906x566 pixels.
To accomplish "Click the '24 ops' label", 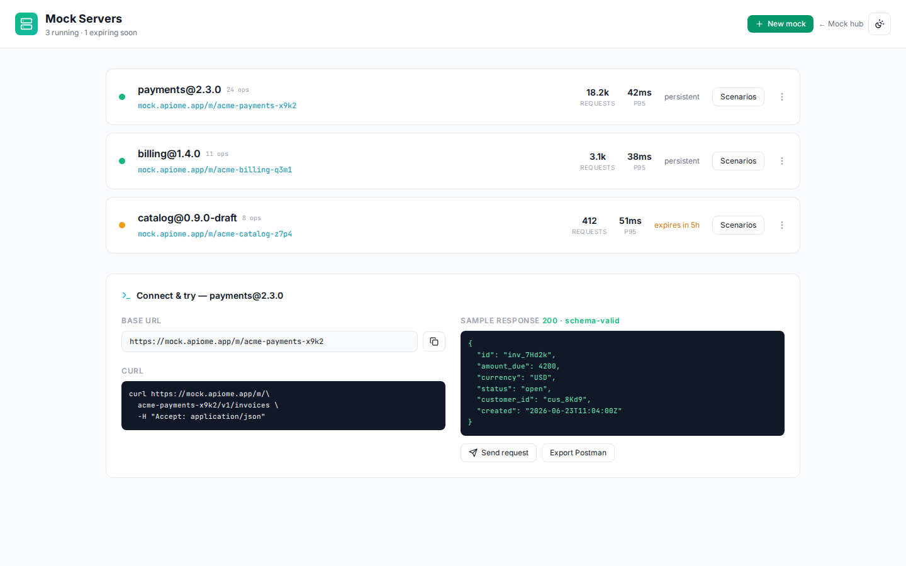I will [238, 90].
